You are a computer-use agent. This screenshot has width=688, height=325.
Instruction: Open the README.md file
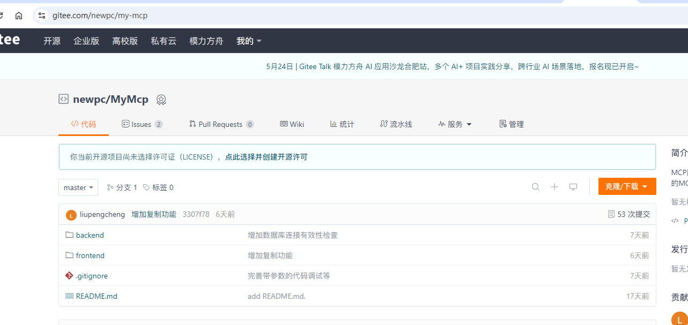[97, 296]
